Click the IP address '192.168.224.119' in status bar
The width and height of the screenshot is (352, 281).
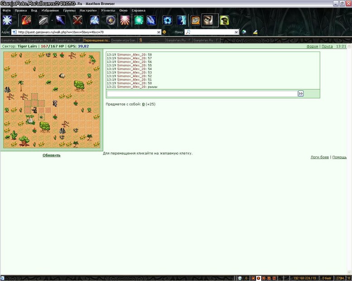(304, 278)
